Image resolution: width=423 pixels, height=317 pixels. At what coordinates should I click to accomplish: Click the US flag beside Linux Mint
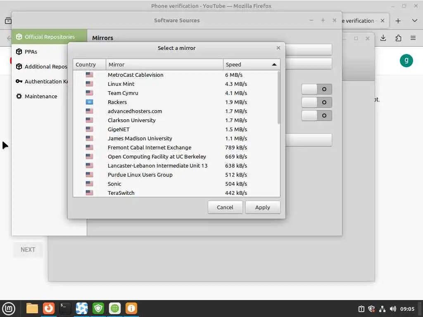(x=89, y=84)
